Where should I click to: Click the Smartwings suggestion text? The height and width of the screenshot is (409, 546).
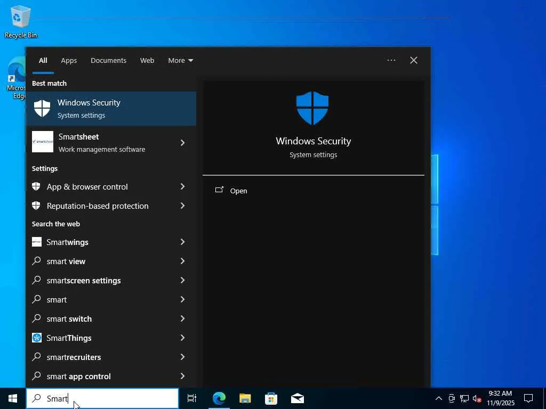point(67,242)
